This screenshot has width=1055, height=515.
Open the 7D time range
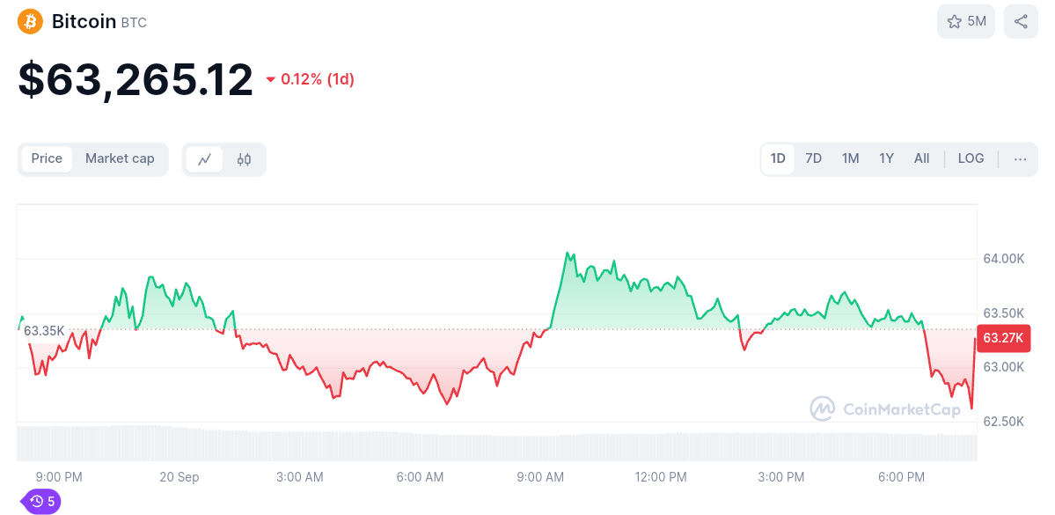813,158
